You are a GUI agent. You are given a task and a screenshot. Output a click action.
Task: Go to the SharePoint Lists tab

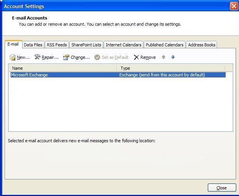(86, 45)
